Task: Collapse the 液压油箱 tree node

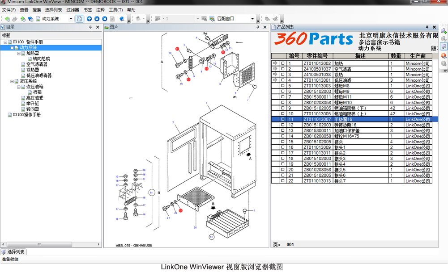Action: (x=18, y=87)
